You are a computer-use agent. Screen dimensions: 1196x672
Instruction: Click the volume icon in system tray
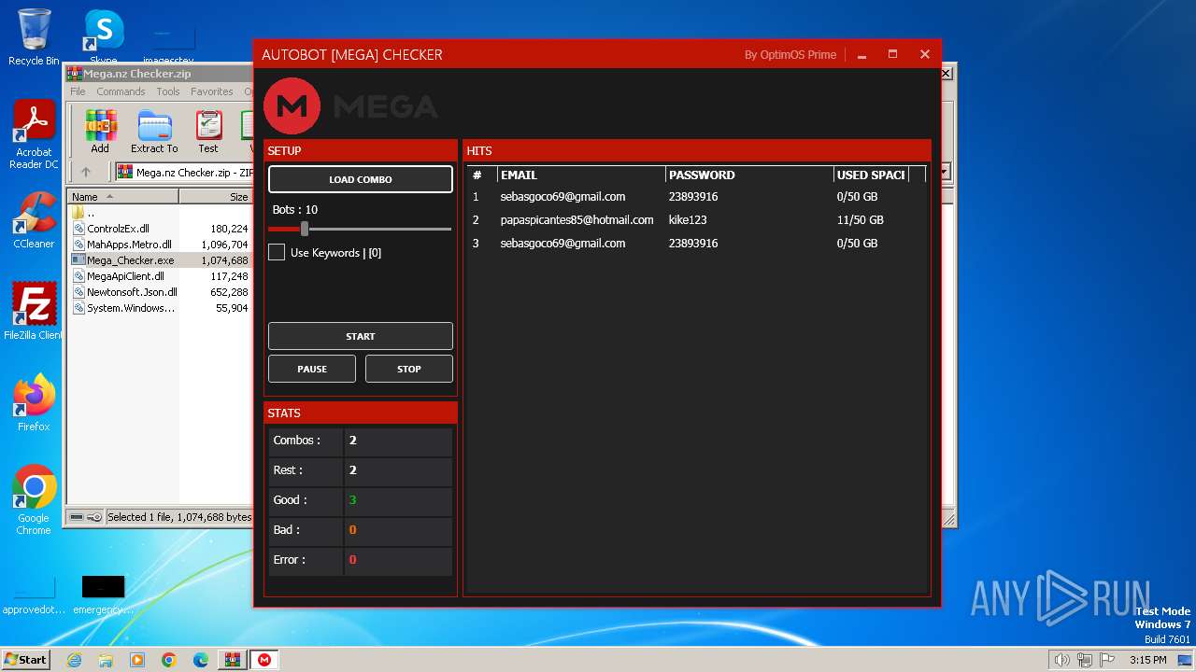[x=1061, y=660]
